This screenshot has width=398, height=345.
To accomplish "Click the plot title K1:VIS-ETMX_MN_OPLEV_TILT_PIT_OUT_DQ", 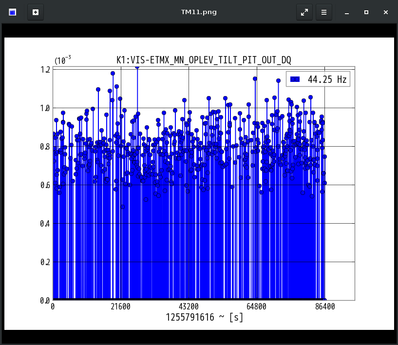I will pos(204,60).
